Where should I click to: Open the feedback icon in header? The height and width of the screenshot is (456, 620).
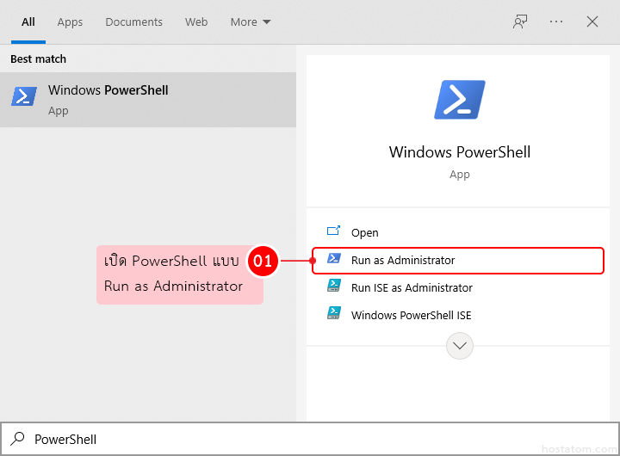(520, 22)
